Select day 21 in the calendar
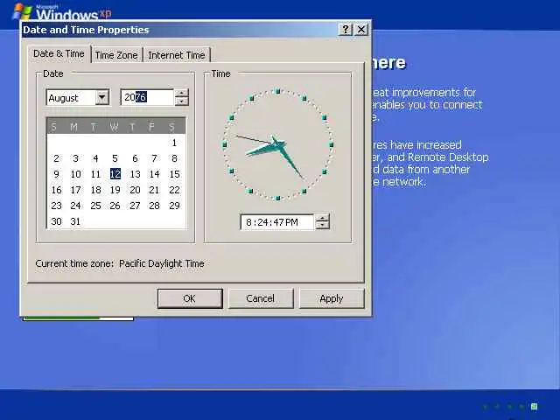 coord(154,190)
